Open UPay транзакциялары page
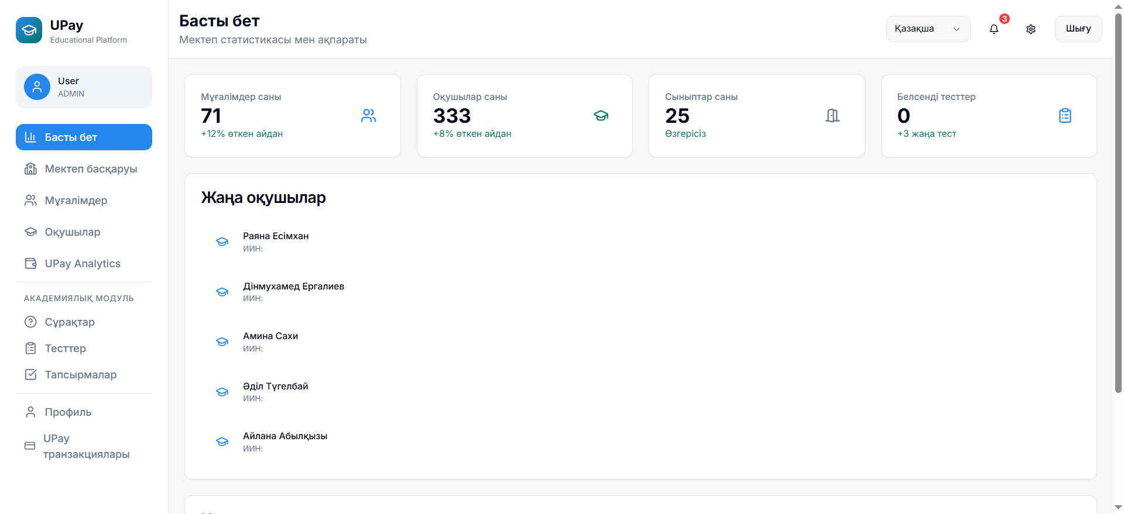Viewport: 1124px width, 514px height. tap(84, 446)
